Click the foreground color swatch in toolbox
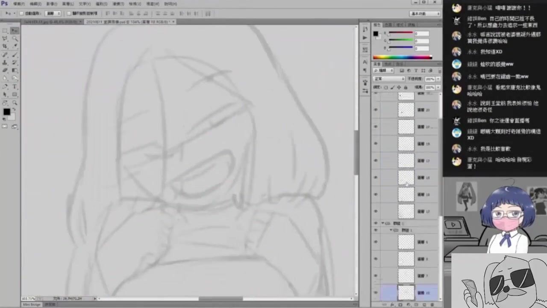Viewport: 547px width, 308px height. click(6, 112)
